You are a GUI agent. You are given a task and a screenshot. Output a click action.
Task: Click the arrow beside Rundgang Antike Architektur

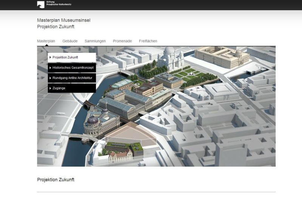50,78
